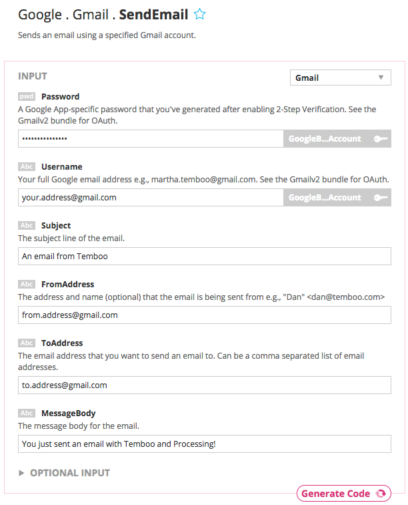Click the Abc badge beside Subject

pos(27,226)
